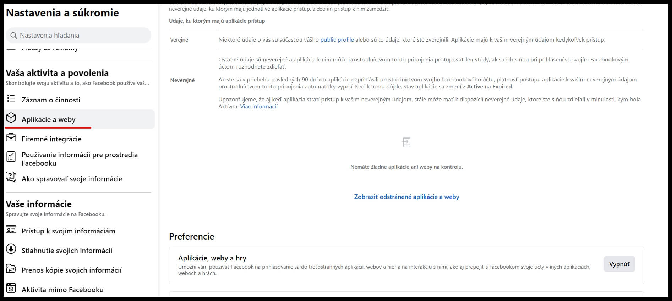Viewport: 672px width, 301px height.
Task: Click the Stiahnutie svojich informácií download icon
Action: (x=11, y=249)
